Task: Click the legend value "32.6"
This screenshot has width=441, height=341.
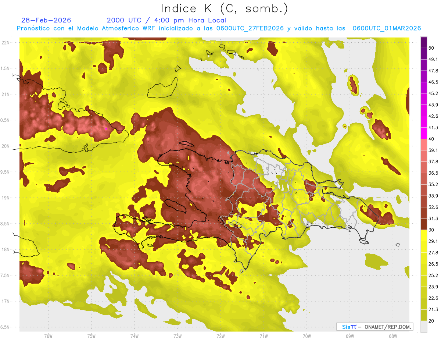Action: pos(433,207)
